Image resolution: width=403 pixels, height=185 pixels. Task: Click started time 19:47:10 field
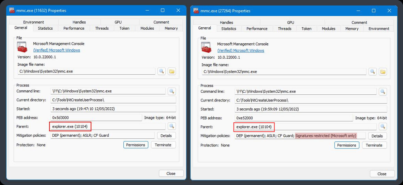click(x=113, y=109)
